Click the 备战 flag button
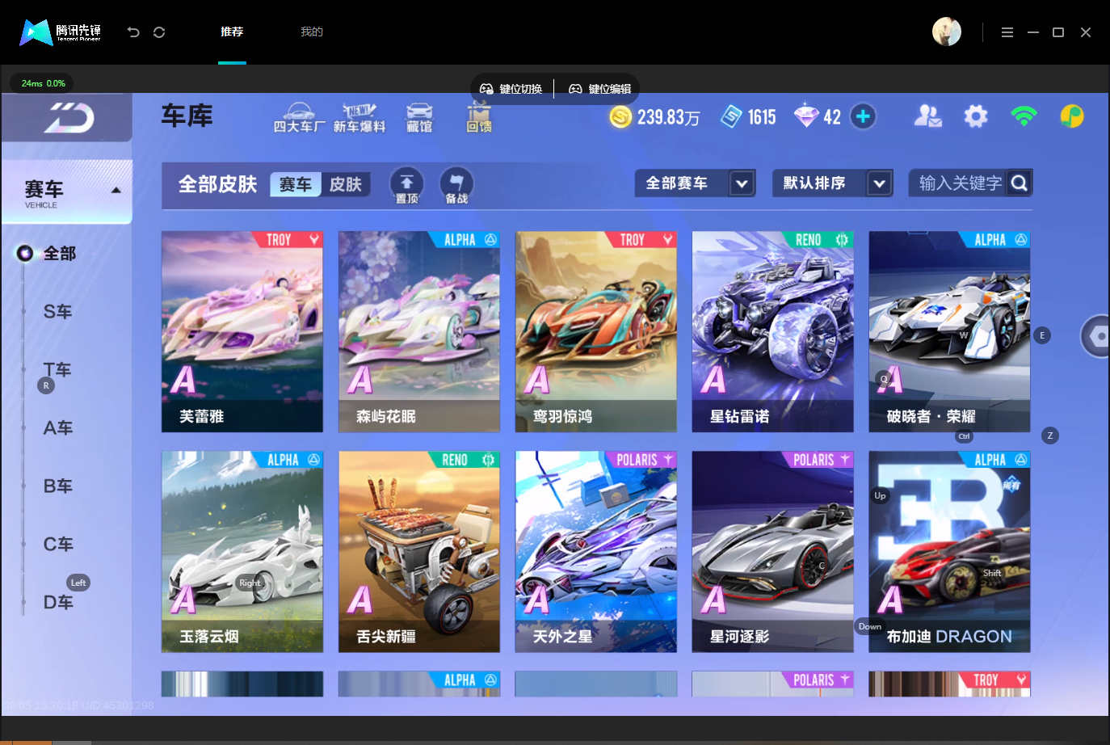The width and height of the screenshot is (1110, 745). pyautogui.click(x=456, y=186)
